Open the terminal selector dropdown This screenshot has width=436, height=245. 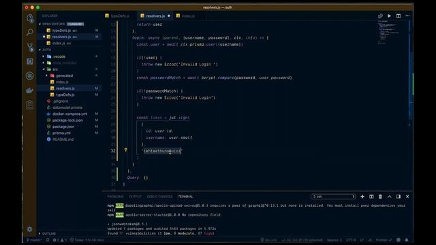pyautogui.click(x=333, y=197)
